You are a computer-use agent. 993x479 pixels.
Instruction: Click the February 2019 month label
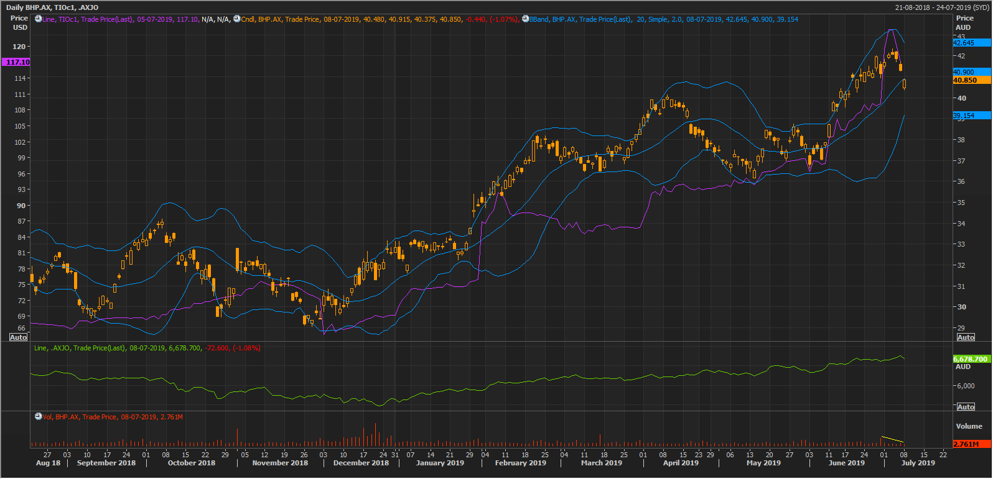521,463
